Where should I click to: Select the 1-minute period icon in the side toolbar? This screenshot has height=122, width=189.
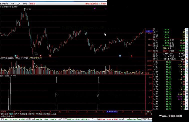[x=187, y=76]
